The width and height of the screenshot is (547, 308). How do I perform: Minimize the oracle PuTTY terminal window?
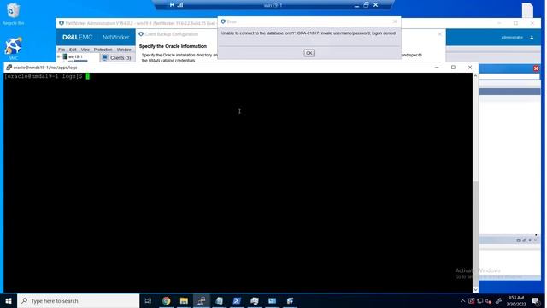[x=437, y=67]
